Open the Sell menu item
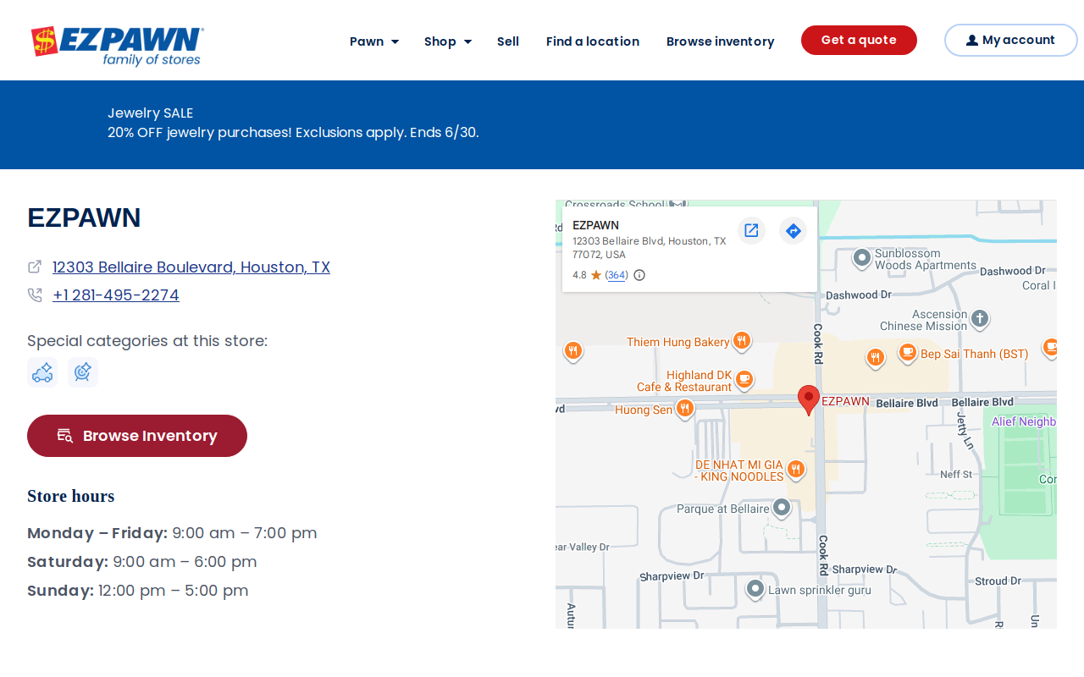This screenshot has height=677, width=1084. (x=508, y=41)
